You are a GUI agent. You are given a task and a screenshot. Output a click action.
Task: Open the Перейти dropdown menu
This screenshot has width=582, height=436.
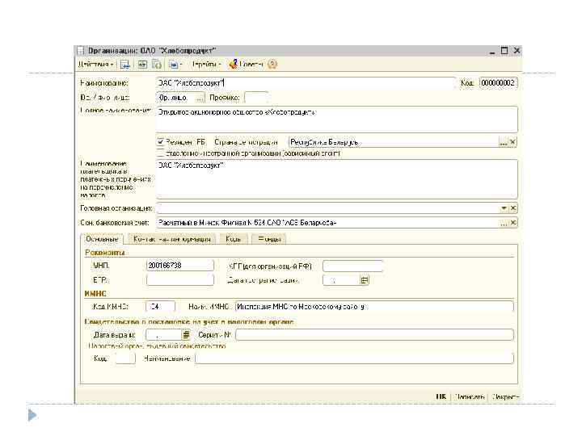click(206, 65)
